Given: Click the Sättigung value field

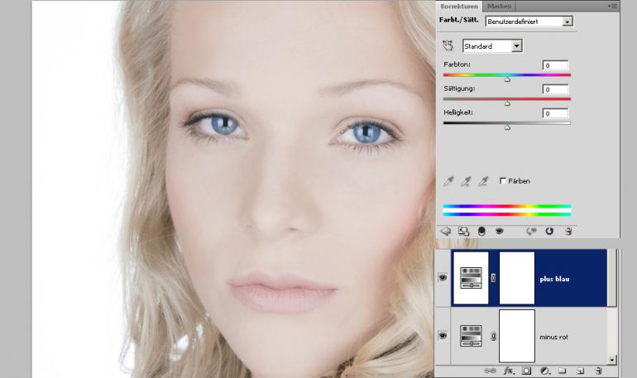Looking at the screenshot, I should pyautogui.click(x=555, y=89).
